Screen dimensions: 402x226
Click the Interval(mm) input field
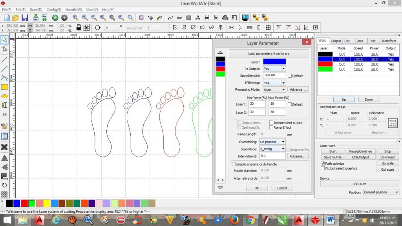point(272,156)
